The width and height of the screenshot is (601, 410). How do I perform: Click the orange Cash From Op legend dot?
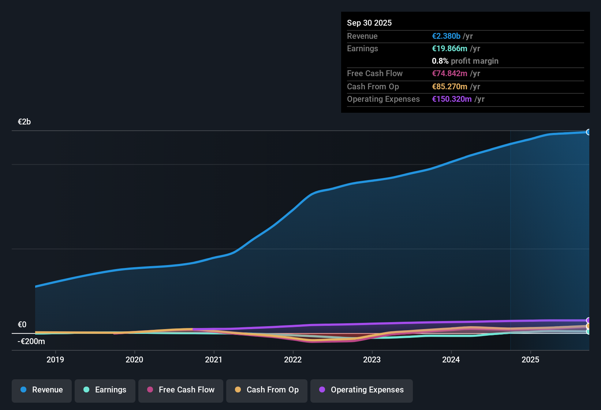pyautogui.click(x=238, y=390)
